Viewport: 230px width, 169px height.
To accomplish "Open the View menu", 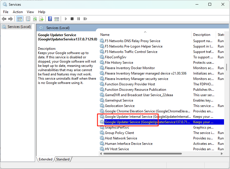I will (30, 12).
